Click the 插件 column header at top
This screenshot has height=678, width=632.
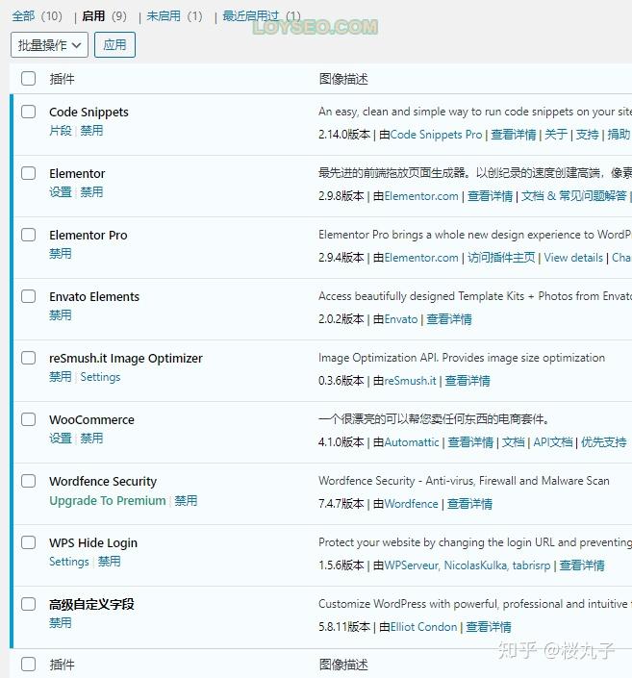tap(62, 79)
